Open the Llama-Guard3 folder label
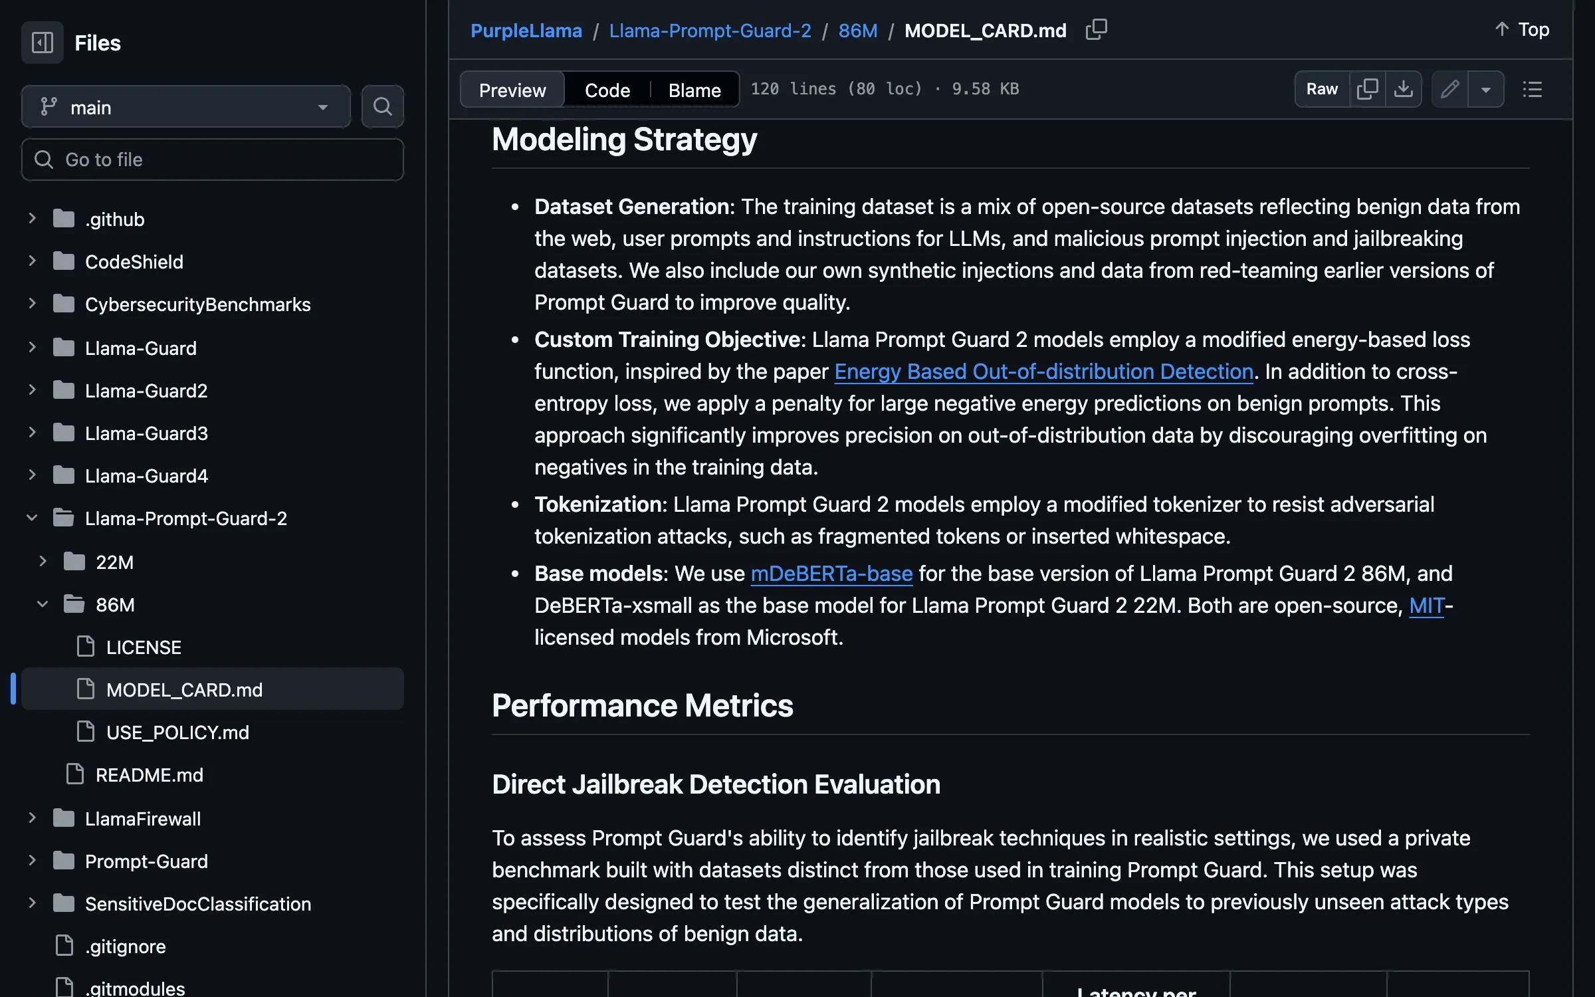1595x997 pixels. pos(146,433)
